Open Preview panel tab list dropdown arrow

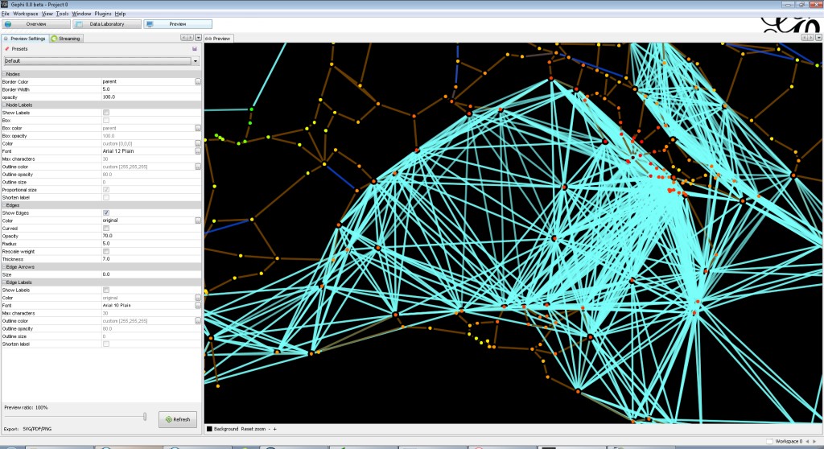pyautogui.click(x=818, y=38)
